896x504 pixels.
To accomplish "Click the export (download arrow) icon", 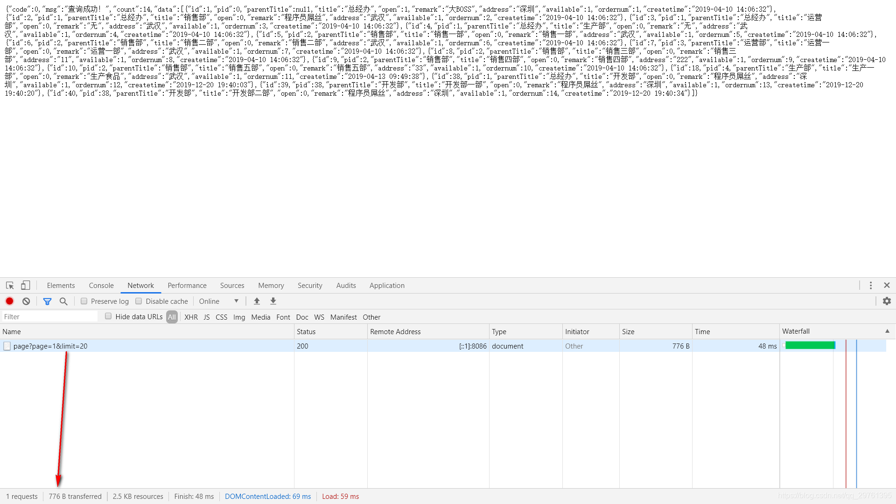I will [273, 301].
